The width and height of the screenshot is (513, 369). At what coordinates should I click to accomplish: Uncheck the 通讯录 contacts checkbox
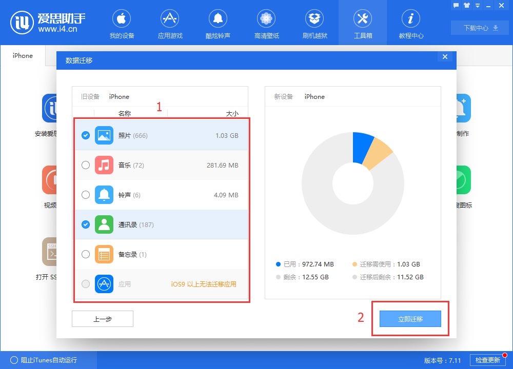click(x=86, y=224)
